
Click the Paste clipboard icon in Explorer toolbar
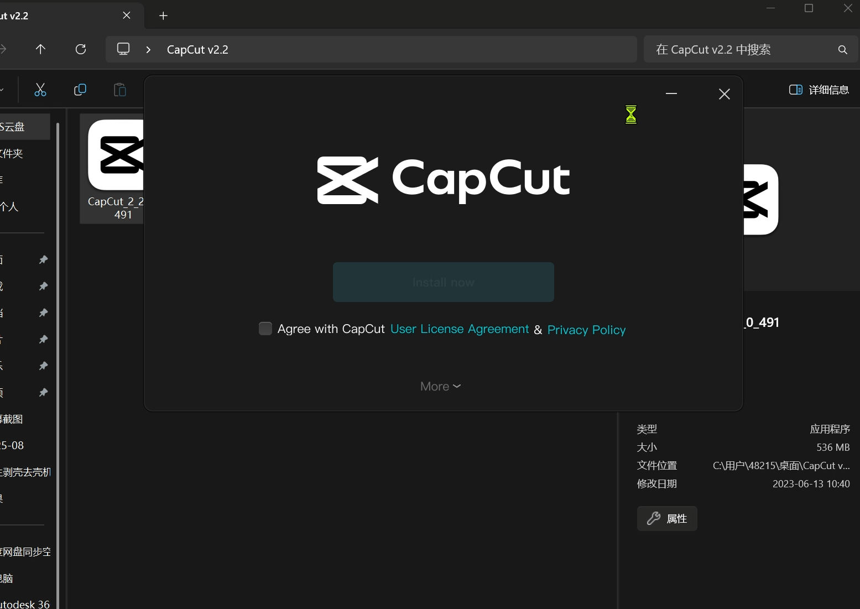point(120,90)
